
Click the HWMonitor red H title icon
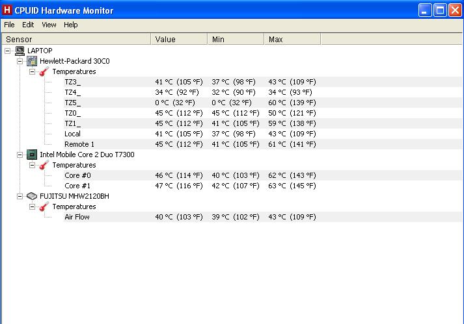coord(7,10)
